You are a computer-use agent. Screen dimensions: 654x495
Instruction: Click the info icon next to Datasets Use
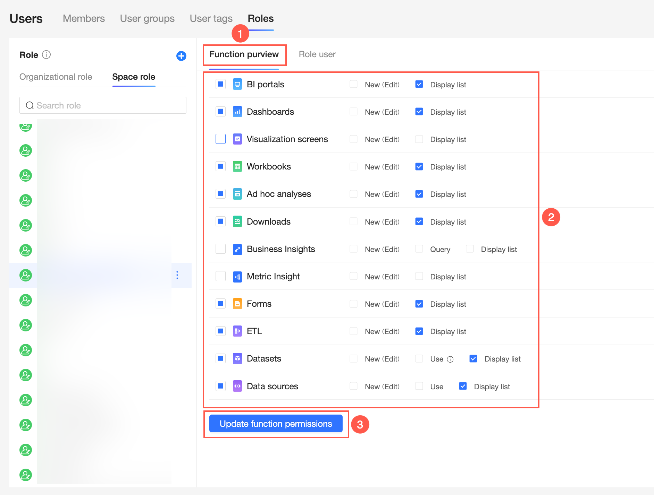coord(450,359)
